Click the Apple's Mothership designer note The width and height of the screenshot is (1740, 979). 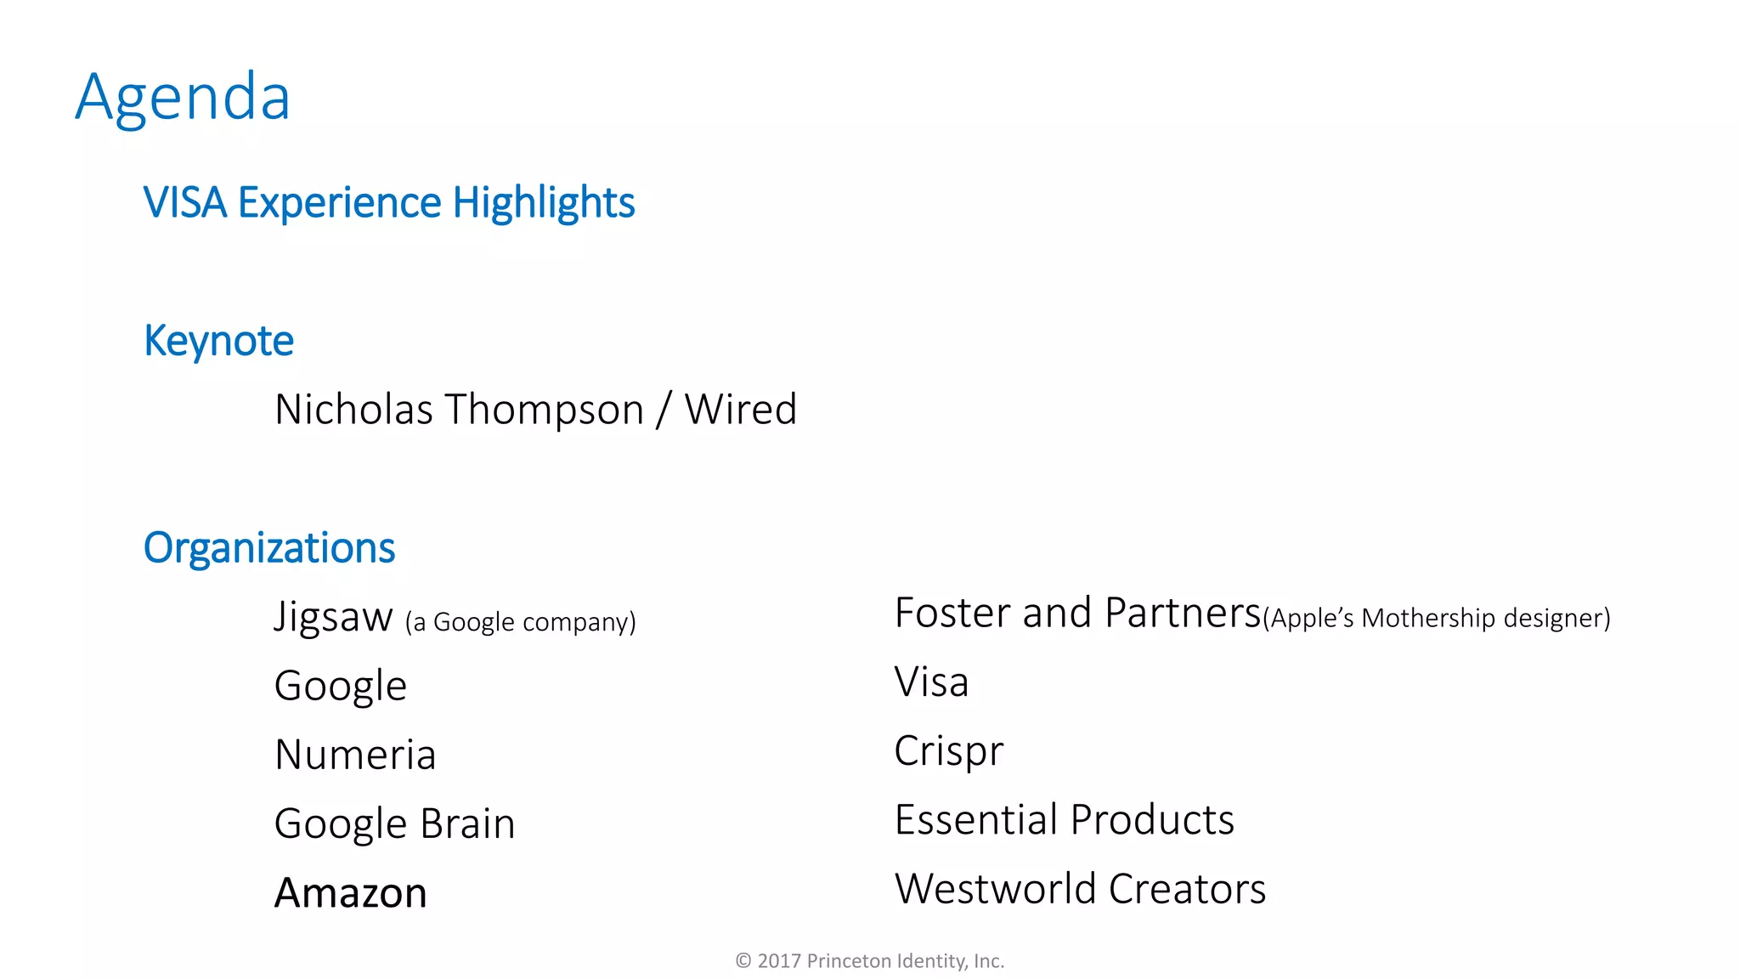pos(1436,618)
